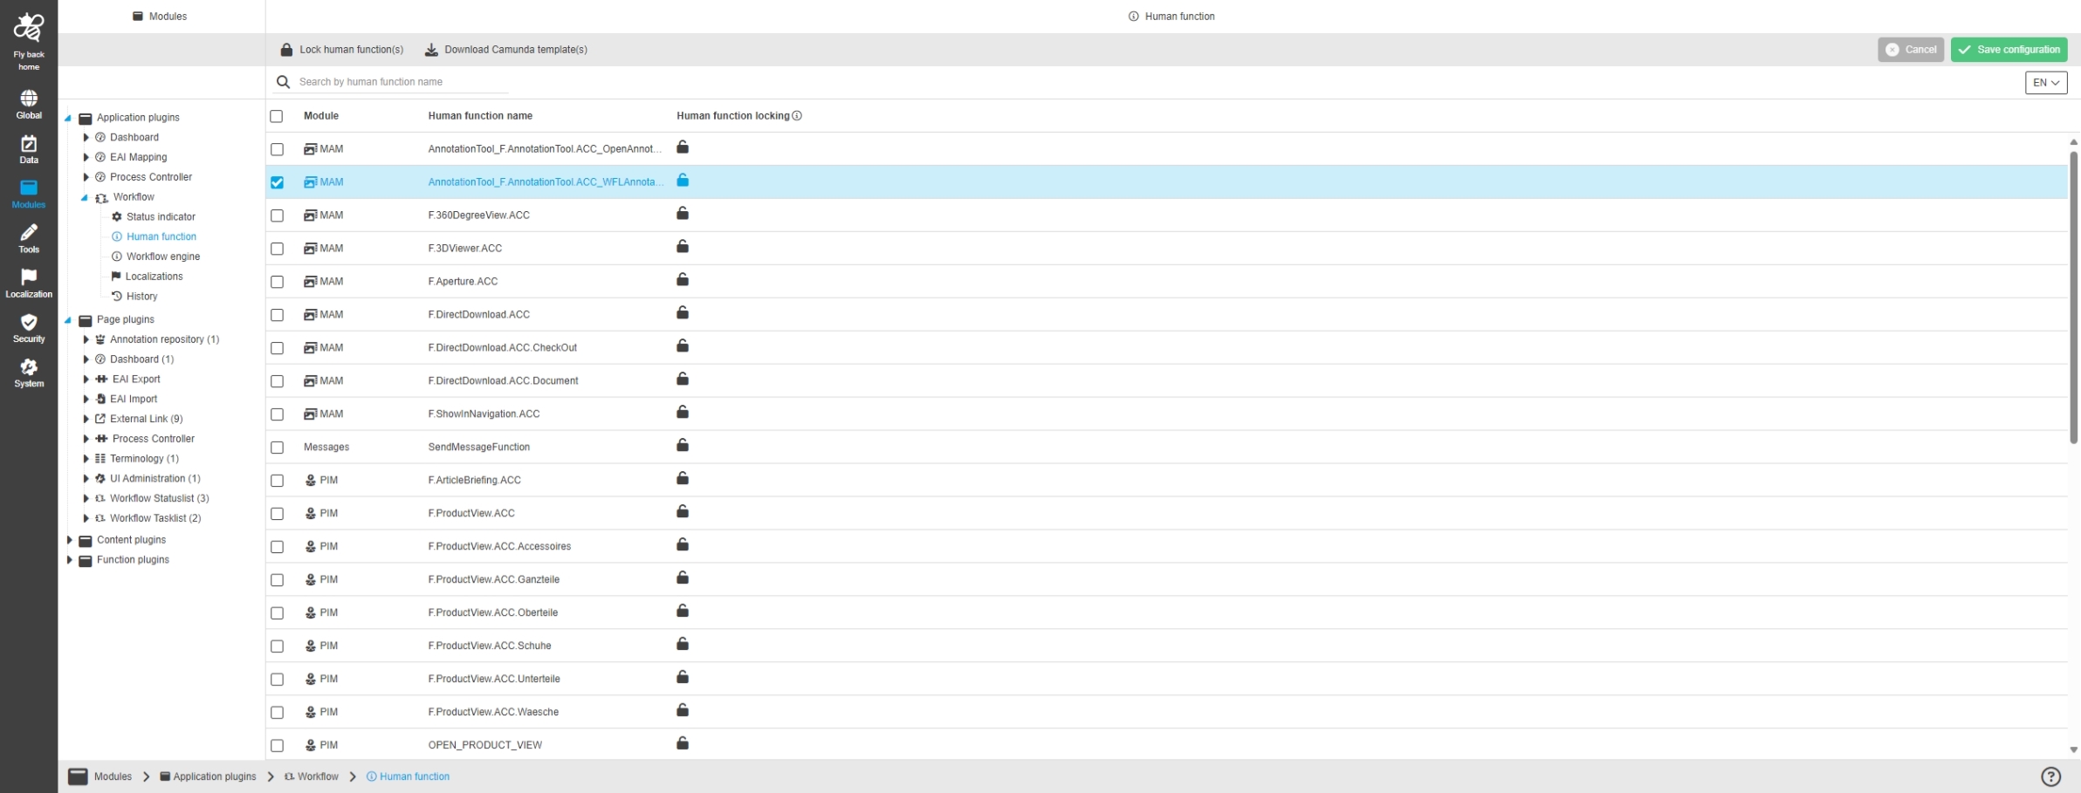Screen dimensions: 2081x793
Task: Expand the Content plugins tree node
Action: 69,540
